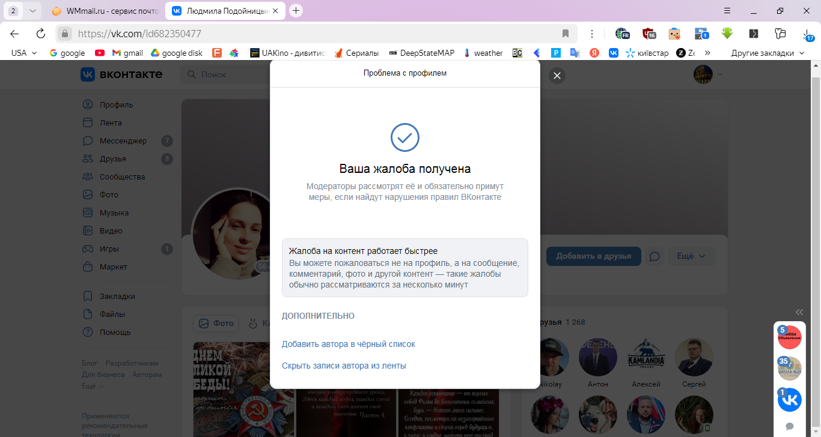Screen dimensions: 821x437
Task: Open the київстар bookmark
Action: pos(647,53)
